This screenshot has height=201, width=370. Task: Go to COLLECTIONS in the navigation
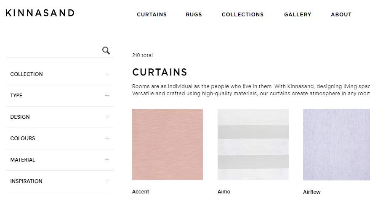pyautogui.click(x=242, y=15)
